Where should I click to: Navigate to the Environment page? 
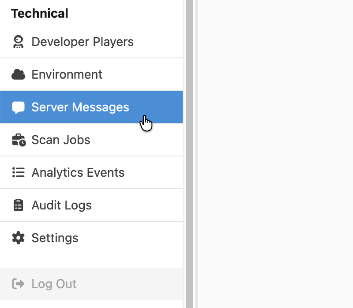click(x=67, y=74)
